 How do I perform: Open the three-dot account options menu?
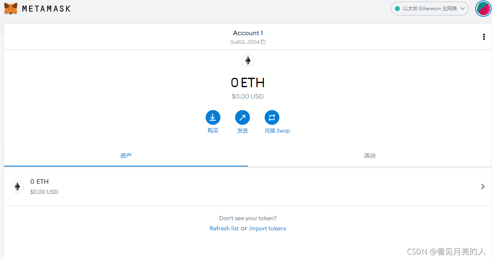point(484,37)
